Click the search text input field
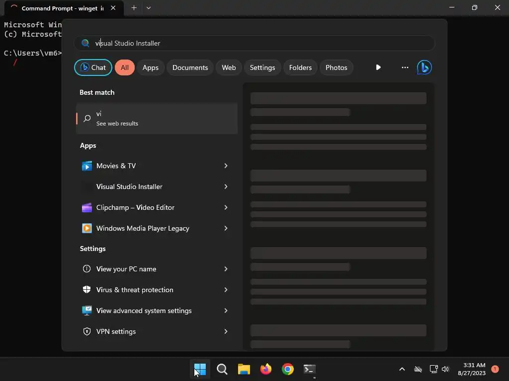The image size is (509, 381). coord(255,43)
